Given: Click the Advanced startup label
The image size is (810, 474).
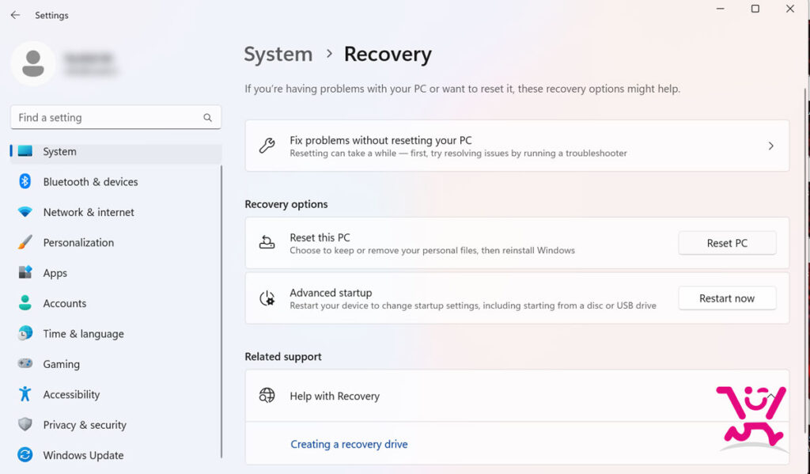Looking at the screenshot, I should pyautogui.click(x=331, y=293).
